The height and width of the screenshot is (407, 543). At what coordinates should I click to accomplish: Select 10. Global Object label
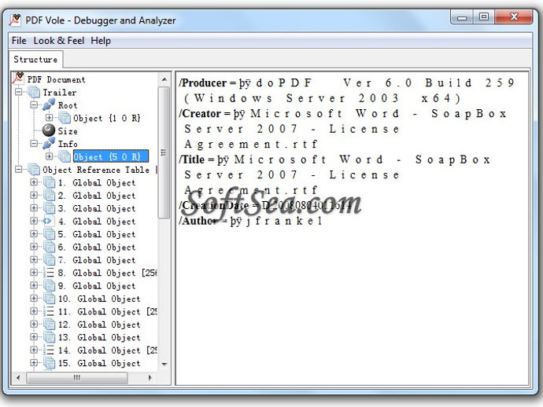(99, 299)
